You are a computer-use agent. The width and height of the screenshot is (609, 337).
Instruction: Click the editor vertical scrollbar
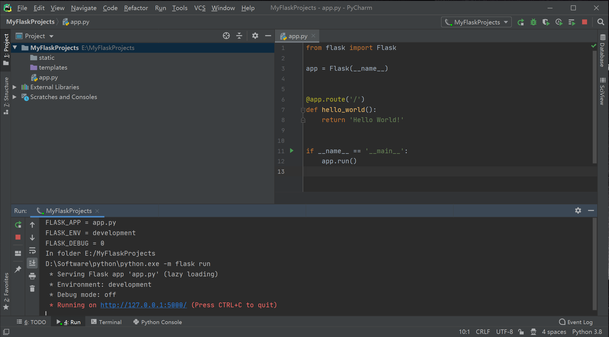(x=594, y=107)
